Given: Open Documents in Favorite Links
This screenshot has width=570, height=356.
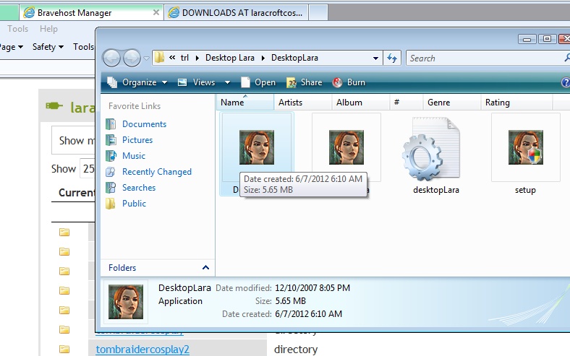Looking at the screenshot, I should click(144, 124).
